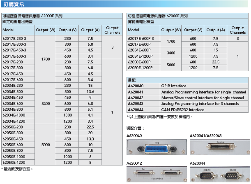
Task: Click the 選配 options table header
Action: 187,80
